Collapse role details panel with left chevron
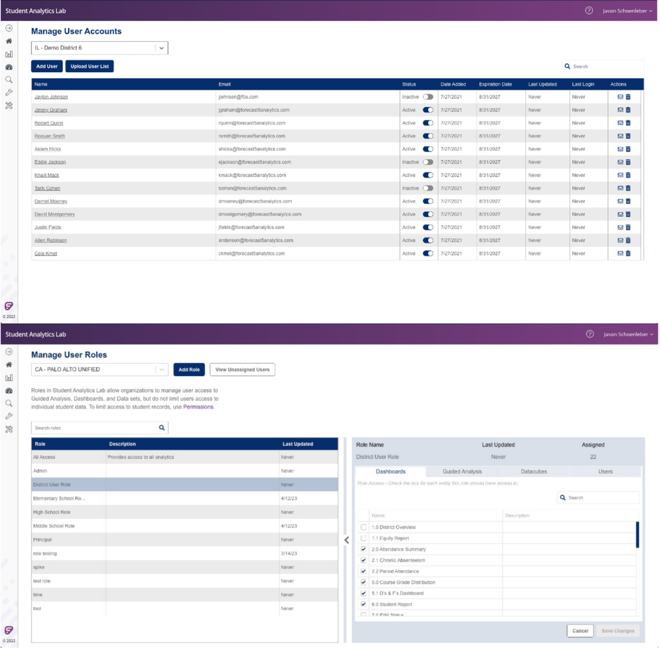This screenshot has height=648, width=660. (346, 540)
